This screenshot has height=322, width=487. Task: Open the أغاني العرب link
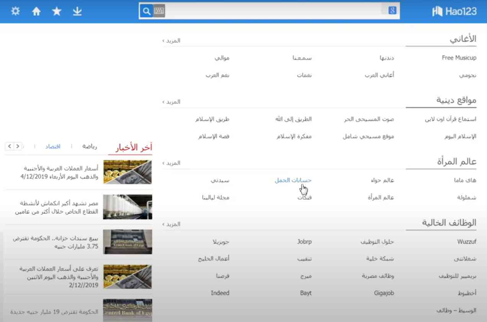point(379,75)
